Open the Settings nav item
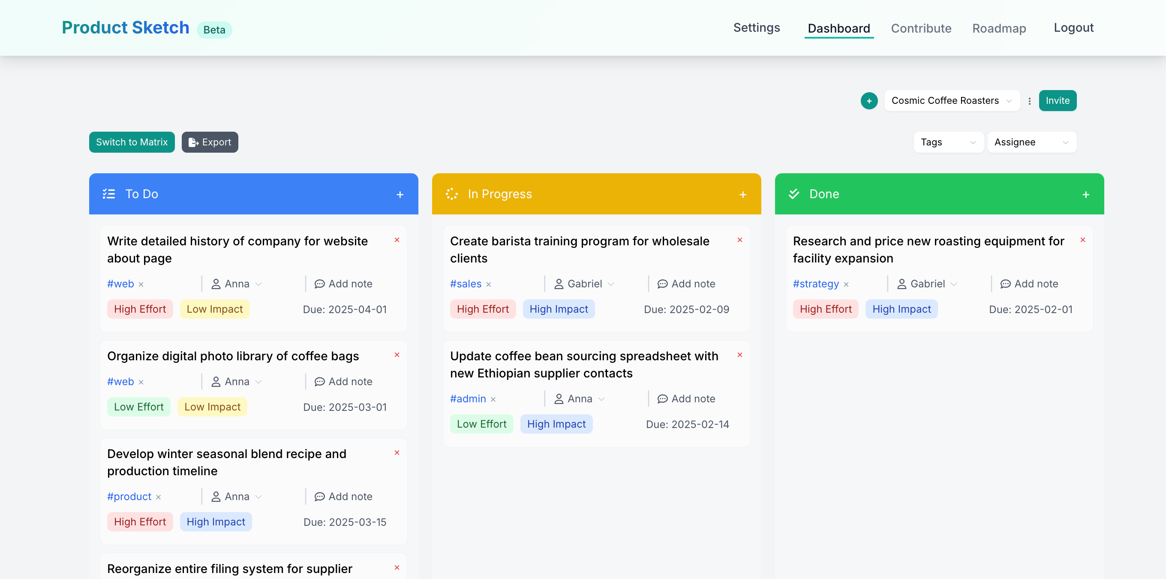 tap(756, 27)
